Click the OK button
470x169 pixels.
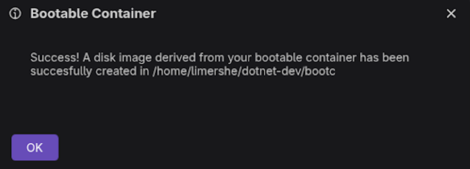click(x=35, y=147)
